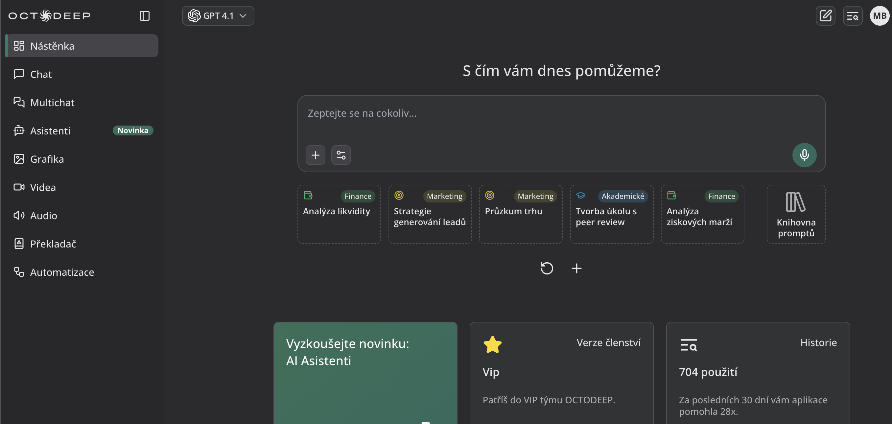Viewport: 892px width, 424px height.
Task: Open the Knihovna promptů card
Action: 796,214
